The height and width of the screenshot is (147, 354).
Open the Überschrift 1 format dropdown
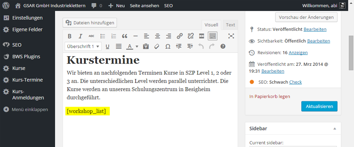tap(83, 46)
